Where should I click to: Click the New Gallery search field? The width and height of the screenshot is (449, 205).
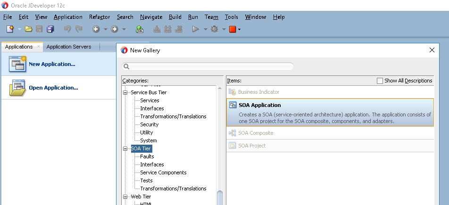[208, 67]
